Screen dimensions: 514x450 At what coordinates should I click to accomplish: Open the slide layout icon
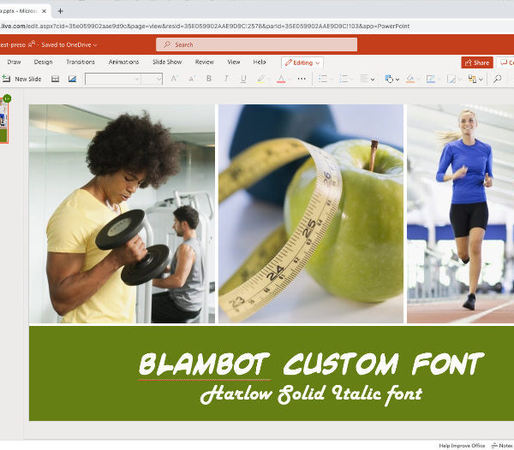tap(55, 79)
